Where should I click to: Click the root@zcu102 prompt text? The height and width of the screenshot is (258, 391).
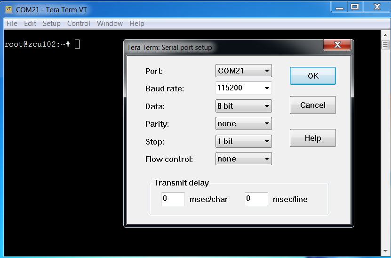pos(37,44)
